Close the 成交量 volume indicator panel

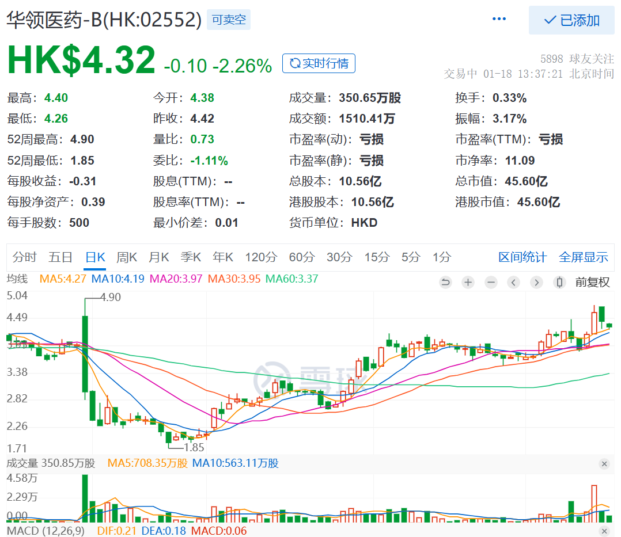tap(604, 464)
